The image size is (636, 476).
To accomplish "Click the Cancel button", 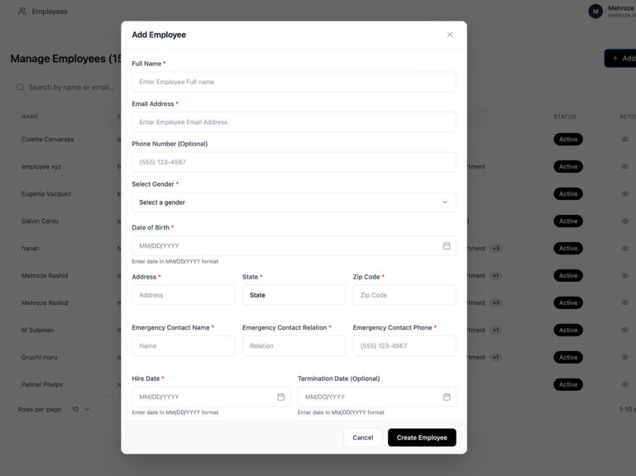I will click(363, 437).
